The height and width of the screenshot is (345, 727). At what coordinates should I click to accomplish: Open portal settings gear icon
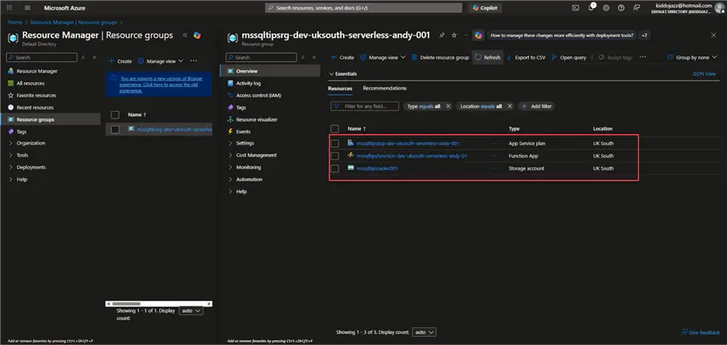click(606, 8)
